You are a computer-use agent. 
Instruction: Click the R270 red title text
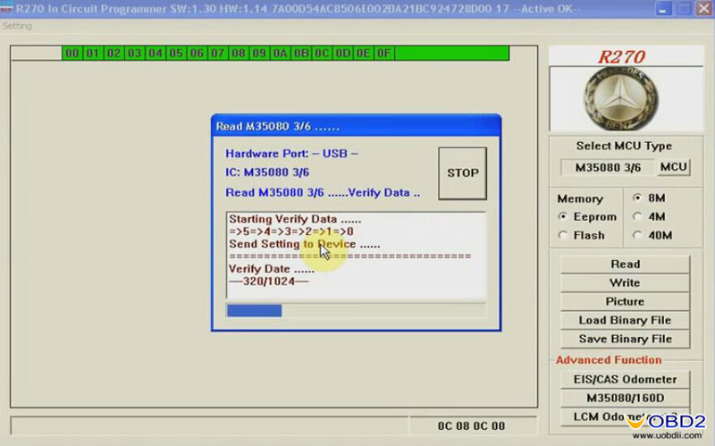click(x=621, y=57)
